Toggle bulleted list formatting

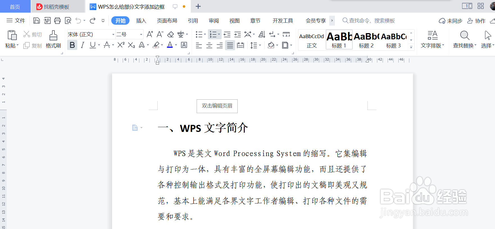[199, 34]
